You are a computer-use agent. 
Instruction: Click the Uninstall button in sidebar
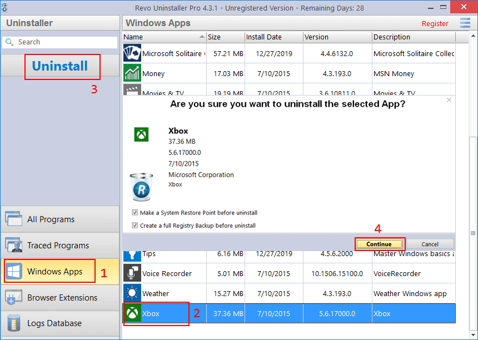point(60,66)
